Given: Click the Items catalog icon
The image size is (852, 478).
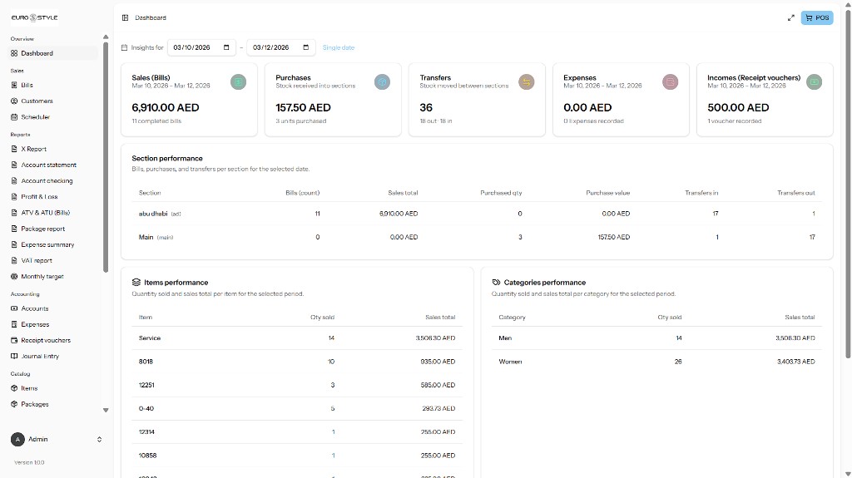Looking at the screenshot, I should coord(14,388).
